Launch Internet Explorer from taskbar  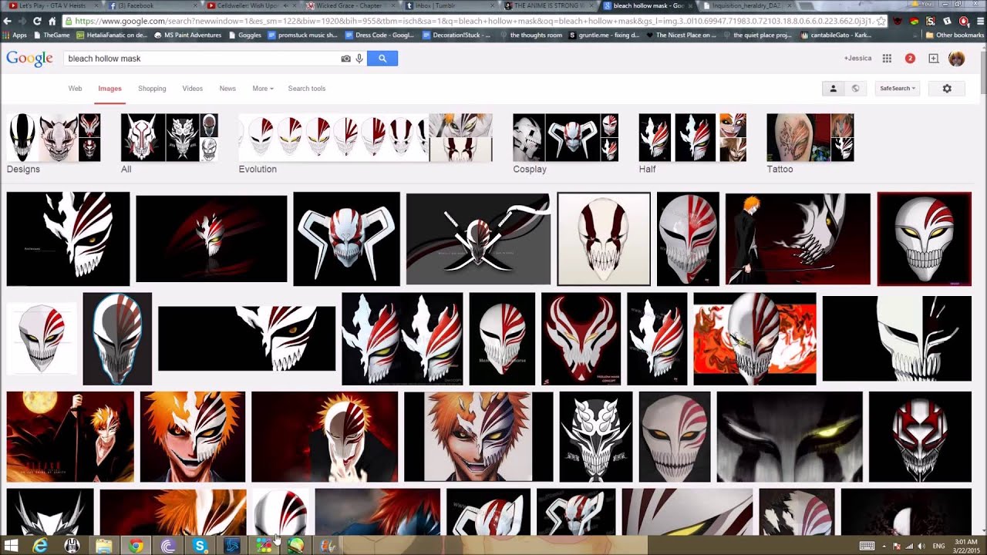[x=40, y=546]
